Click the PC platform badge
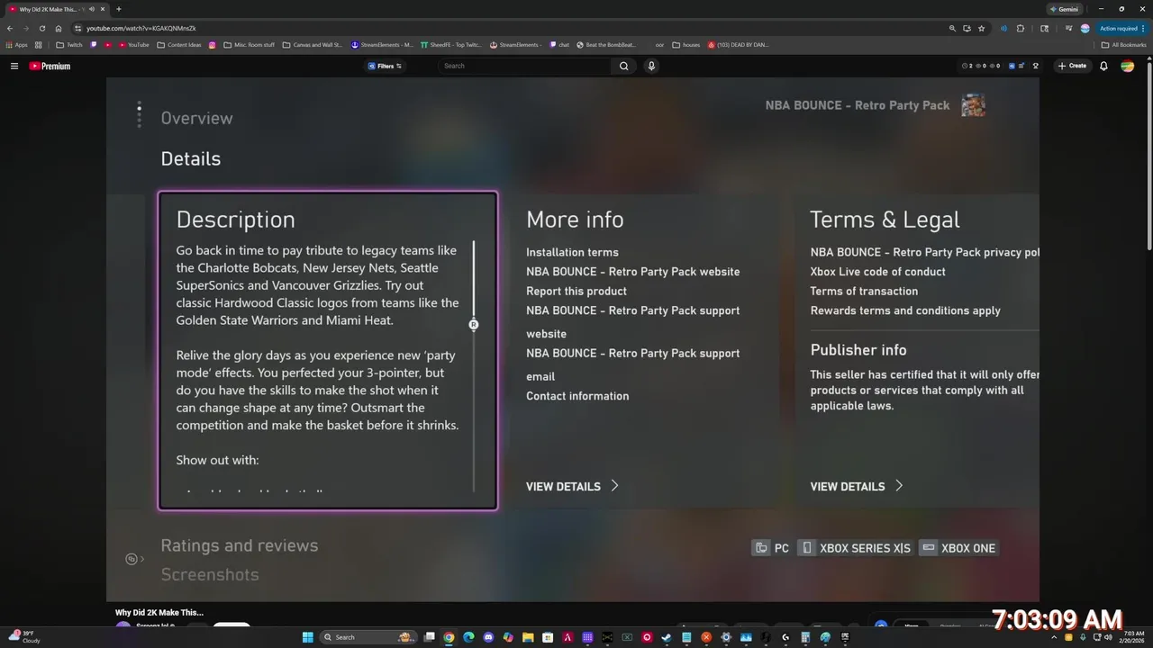This screenshot has width=1153, height=648. coord(772,548)
